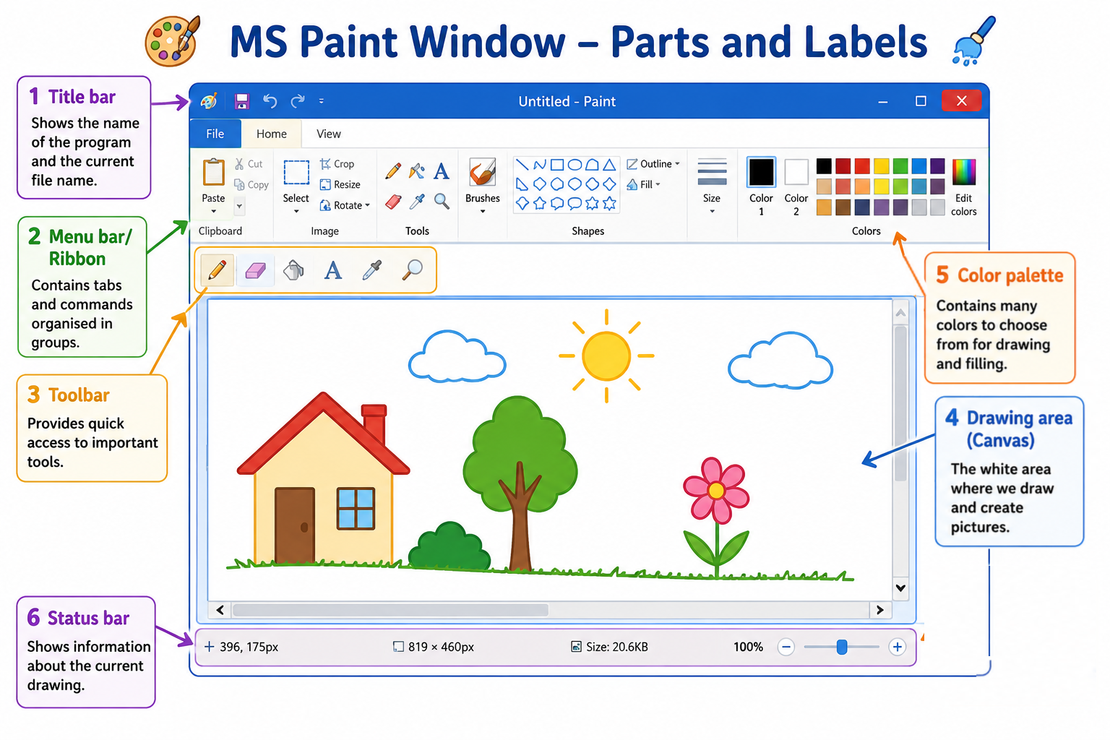This screenshot has height=740, width=1110.
Task: Click the vertical scrollbar up arrow
Action: click(x=900, y=313)
